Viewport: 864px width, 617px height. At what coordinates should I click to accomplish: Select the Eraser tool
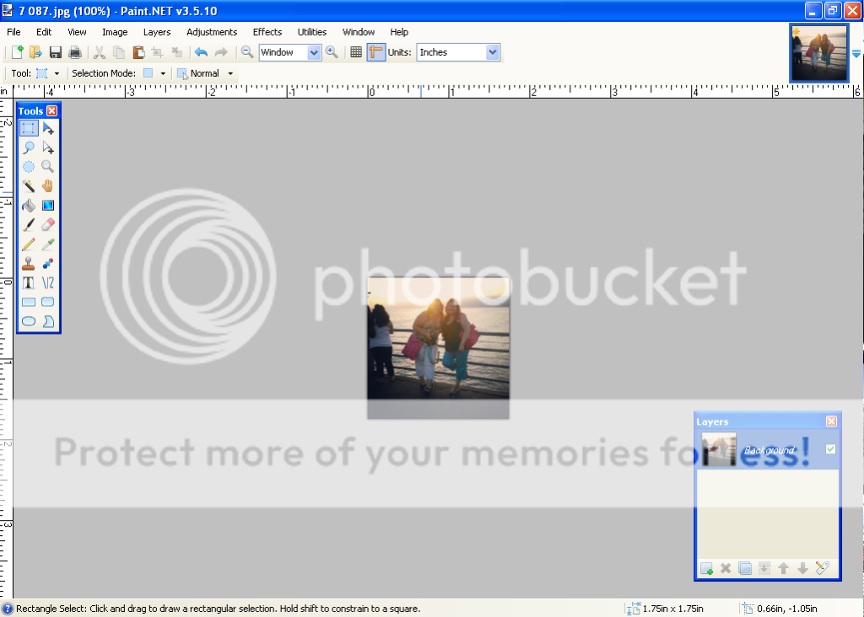[x=48, y=224]
